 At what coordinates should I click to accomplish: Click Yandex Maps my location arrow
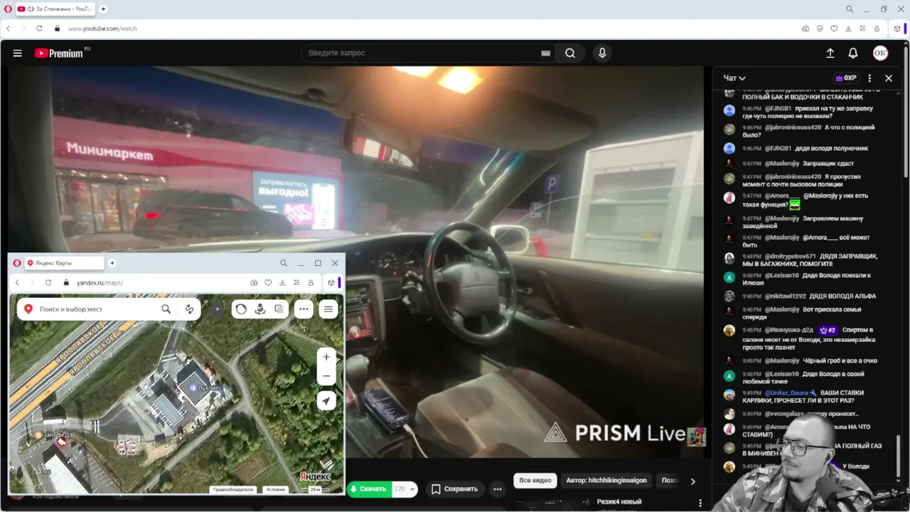(x=326, y=401)
